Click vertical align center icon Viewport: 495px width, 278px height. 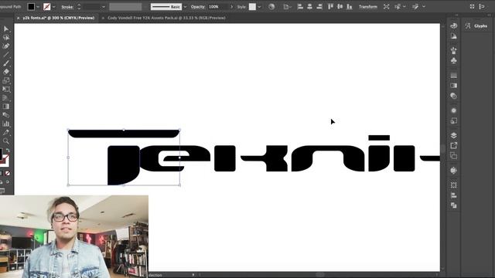coord(340,6)
